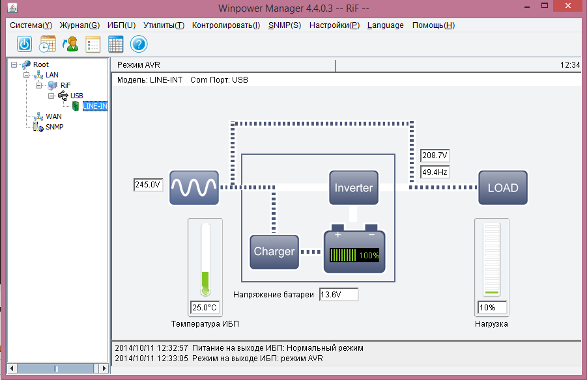
Task: Select LINE-INT device in tree
Action: (95, 106)
